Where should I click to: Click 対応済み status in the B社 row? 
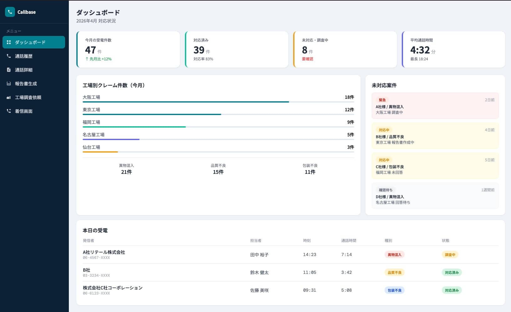[x=452, y=273]
